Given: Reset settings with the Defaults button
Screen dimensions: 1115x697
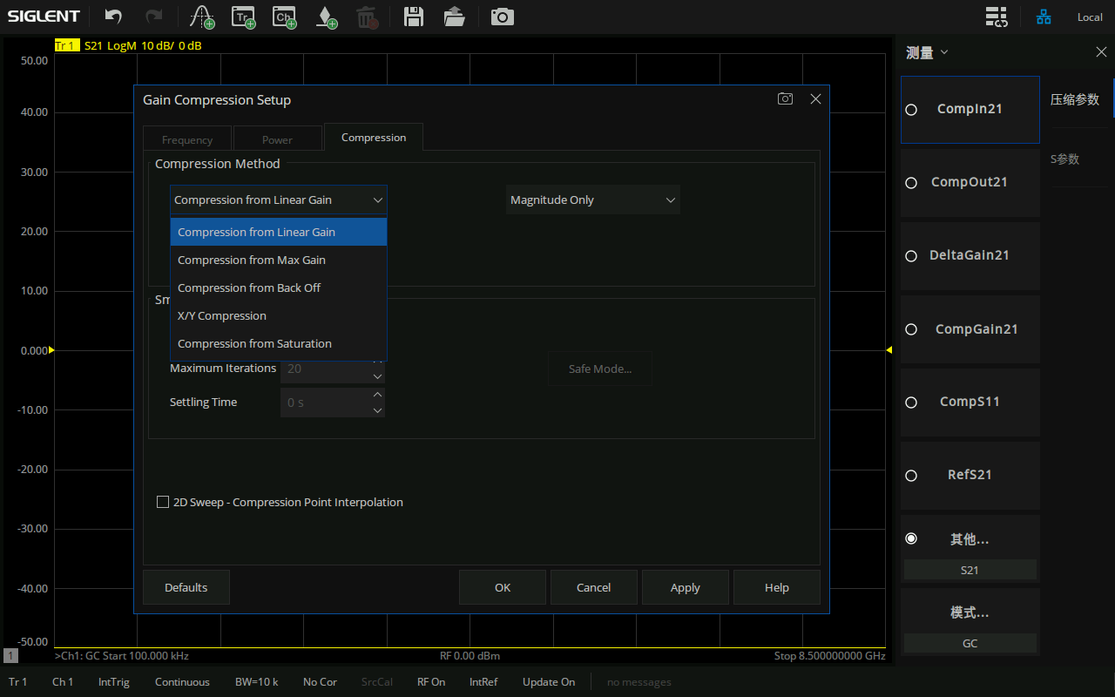Looking at the screenshot, I should coord(186,587).
